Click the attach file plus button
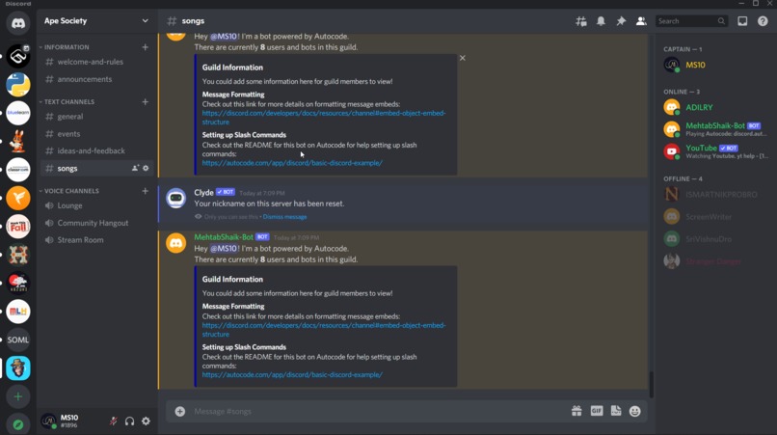 180,411
